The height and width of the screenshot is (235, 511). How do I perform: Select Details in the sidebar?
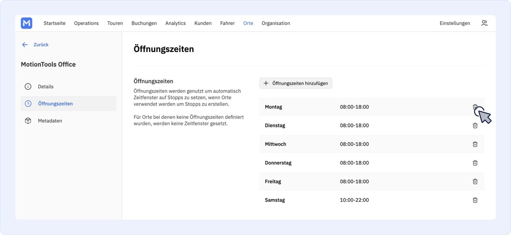click(x=68, y=87)
